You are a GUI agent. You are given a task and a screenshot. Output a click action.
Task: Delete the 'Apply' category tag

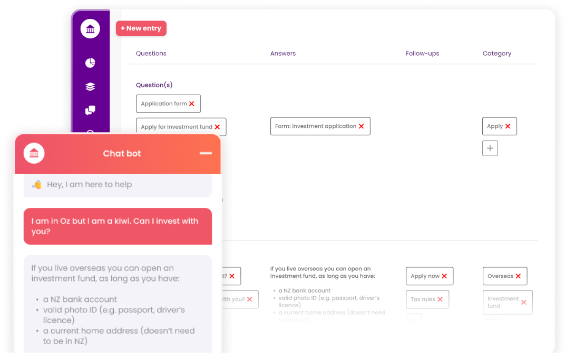coord(508,126)
